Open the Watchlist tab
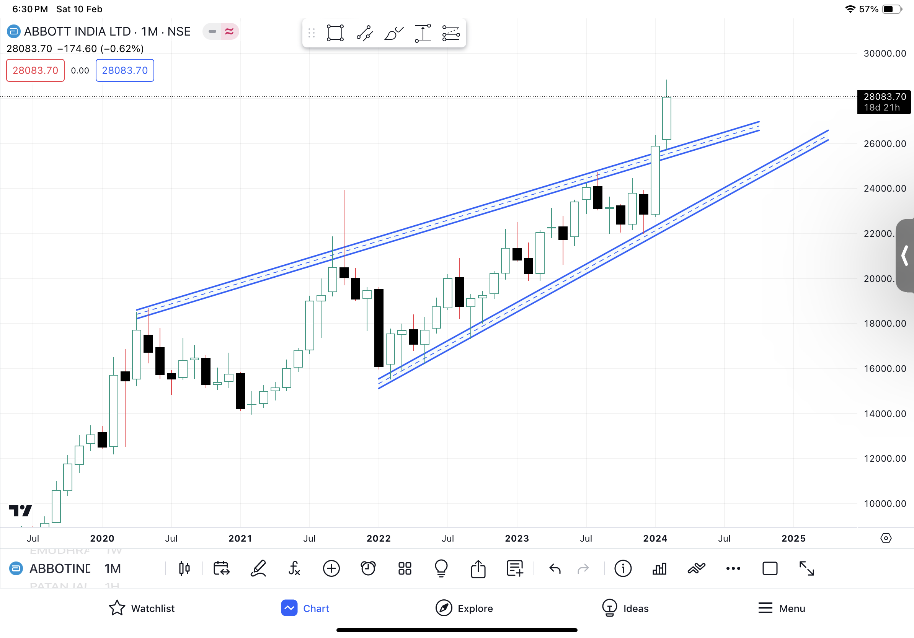Image resolution: width=914 pixels, height=638 pixels. coord(142,608)
